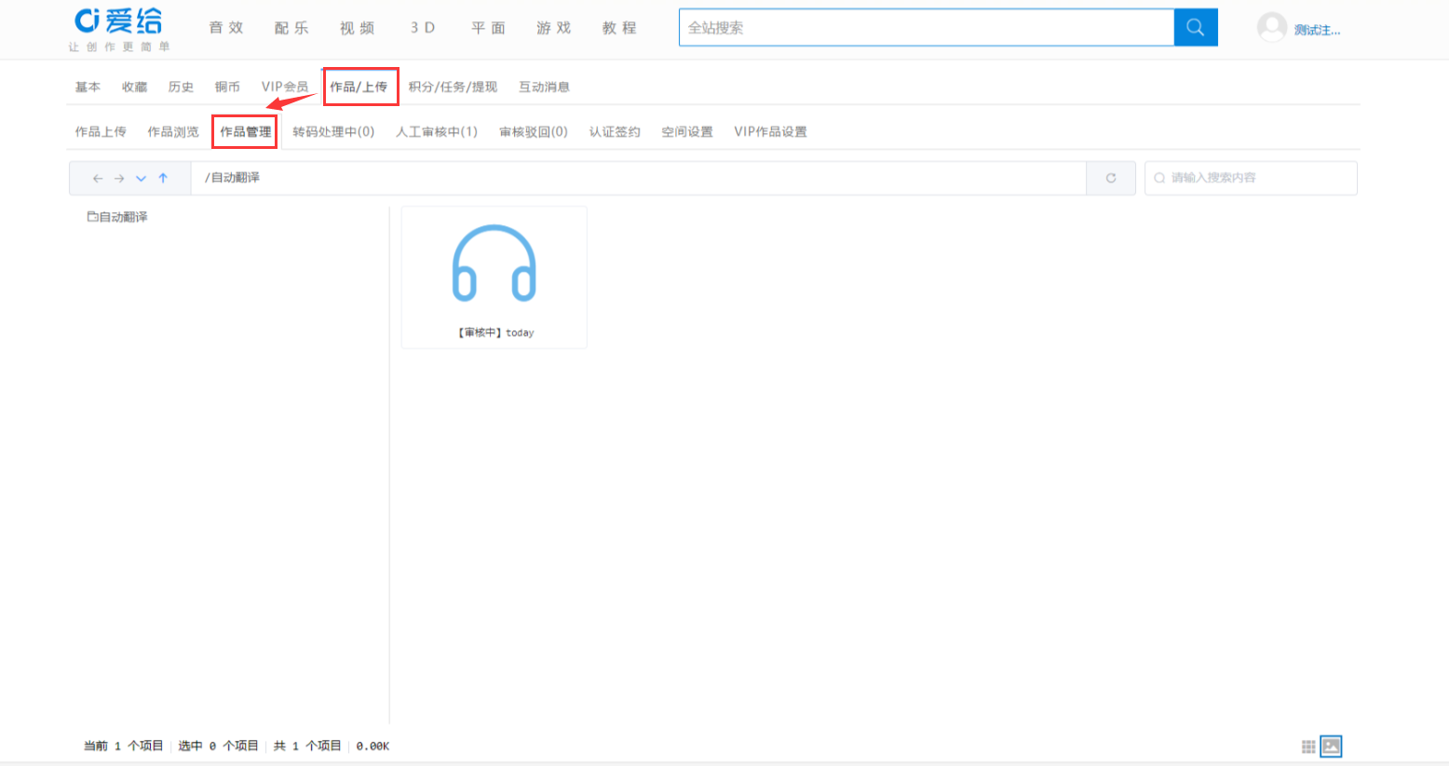Image resolution: width=1449 pixels, height=766 pixels.
Task: Go up one folder level
Action: point(163,178)
